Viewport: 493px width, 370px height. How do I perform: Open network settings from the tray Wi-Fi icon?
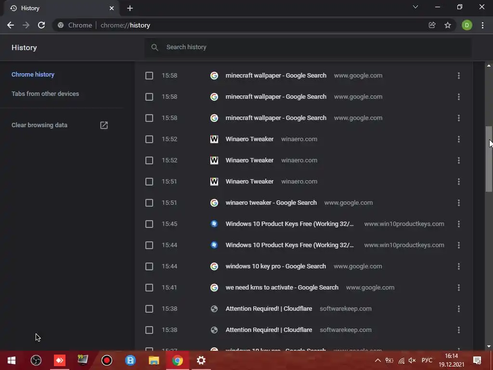[x=402, y=360]
